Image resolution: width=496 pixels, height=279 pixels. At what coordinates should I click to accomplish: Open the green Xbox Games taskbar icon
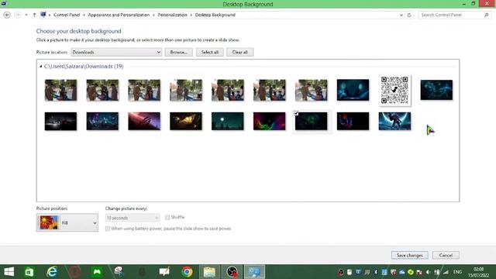tap(97, 272)
